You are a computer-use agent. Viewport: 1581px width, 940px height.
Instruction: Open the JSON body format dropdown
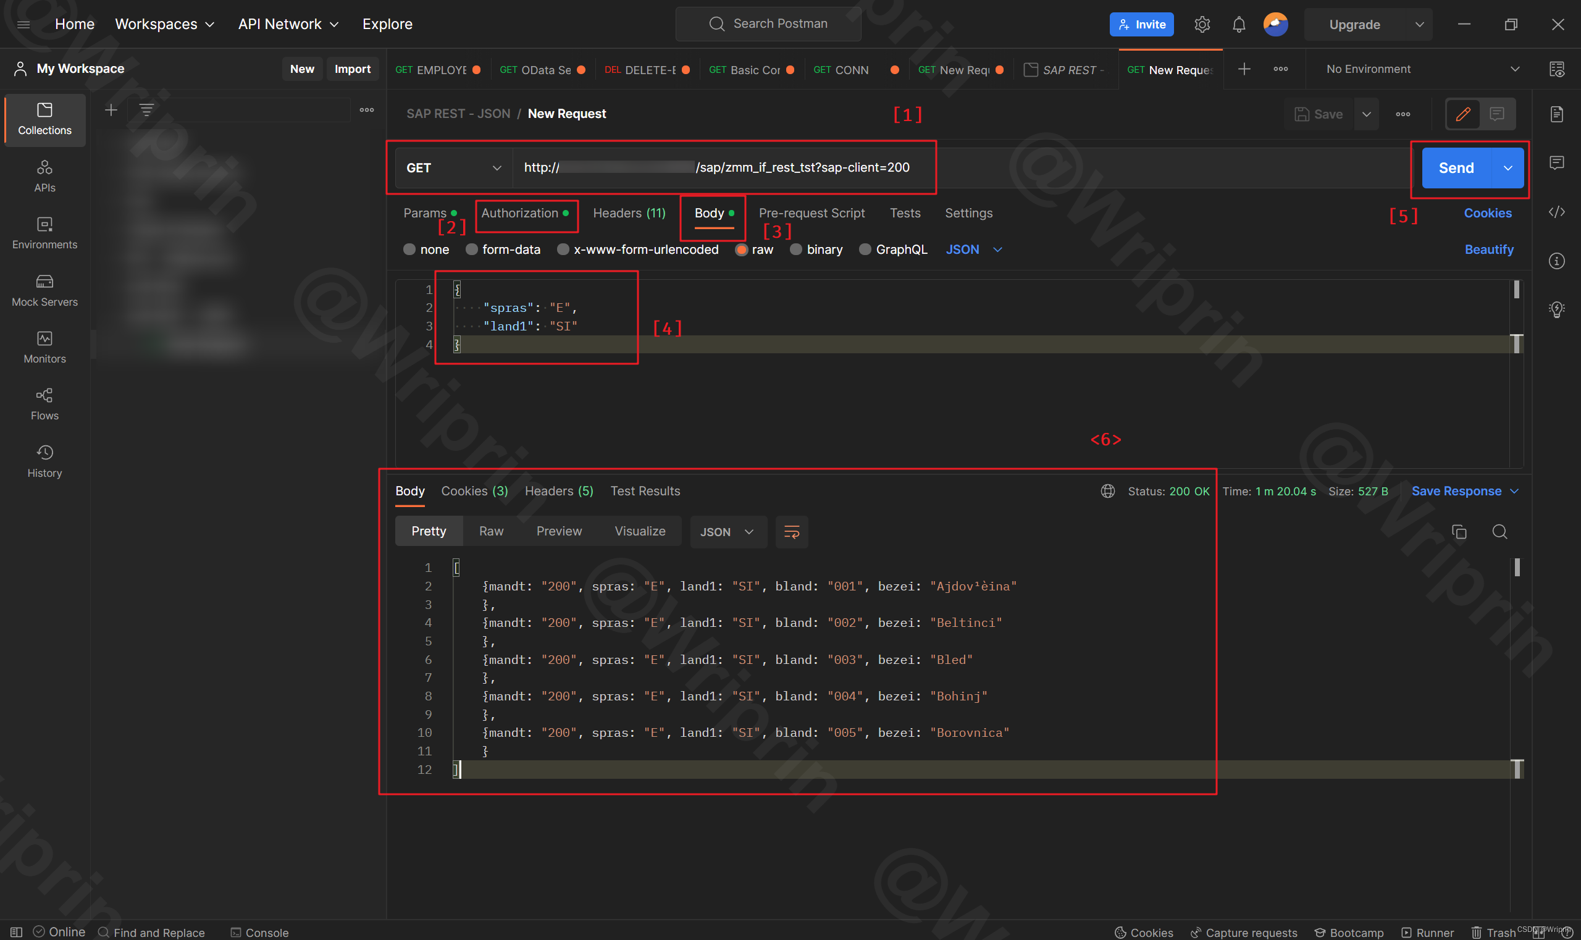[x=973, y=250]
